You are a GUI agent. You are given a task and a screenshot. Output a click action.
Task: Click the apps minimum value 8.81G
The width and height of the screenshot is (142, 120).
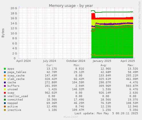pos(80,69)
